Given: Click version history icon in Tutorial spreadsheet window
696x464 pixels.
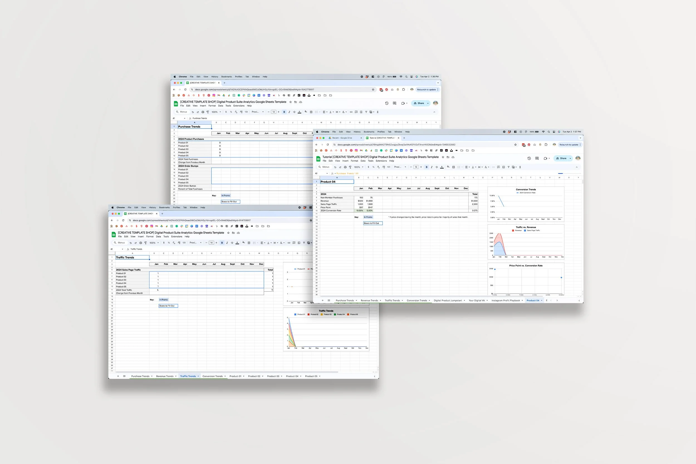Looking at the screenshot, I should coord(529,158).
